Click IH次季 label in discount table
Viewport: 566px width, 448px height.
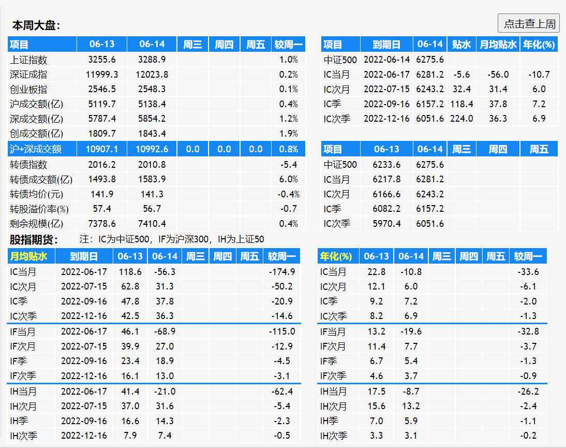click(23, 436)
